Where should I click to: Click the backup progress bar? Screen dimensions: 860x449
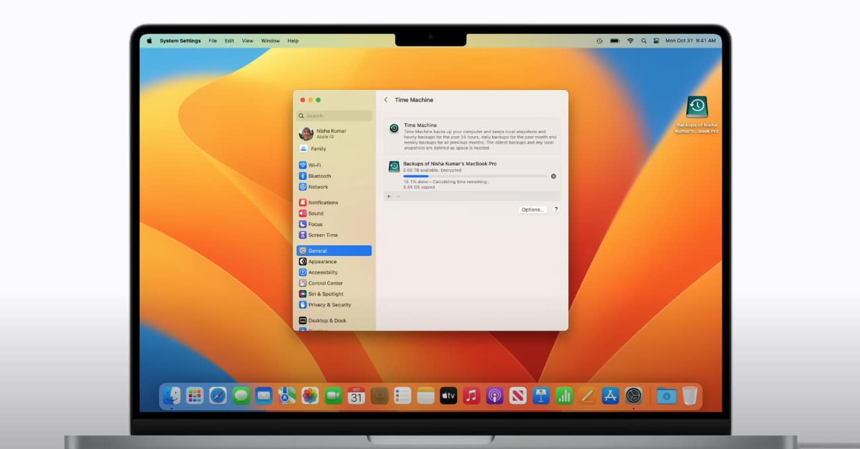tap(475, 176)
